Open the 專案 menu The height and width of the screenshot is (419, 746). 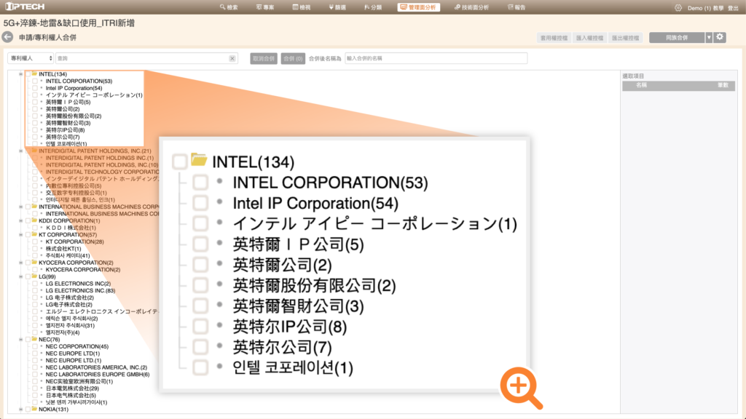pos(265,7)
